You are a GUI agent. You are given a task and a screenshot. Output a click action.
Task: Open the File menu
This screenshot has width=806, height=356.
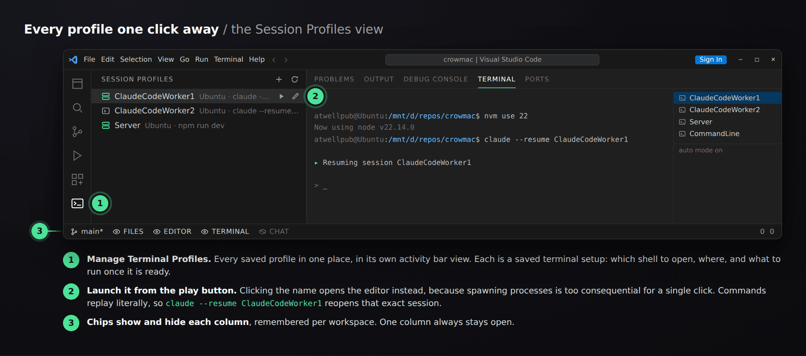click(89, 60)
